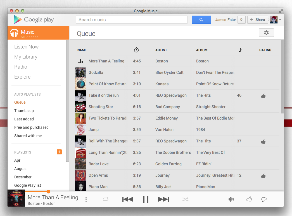The image size is (292, 216).
Task: Skip to previous track
Action: (x=128, y=199)
